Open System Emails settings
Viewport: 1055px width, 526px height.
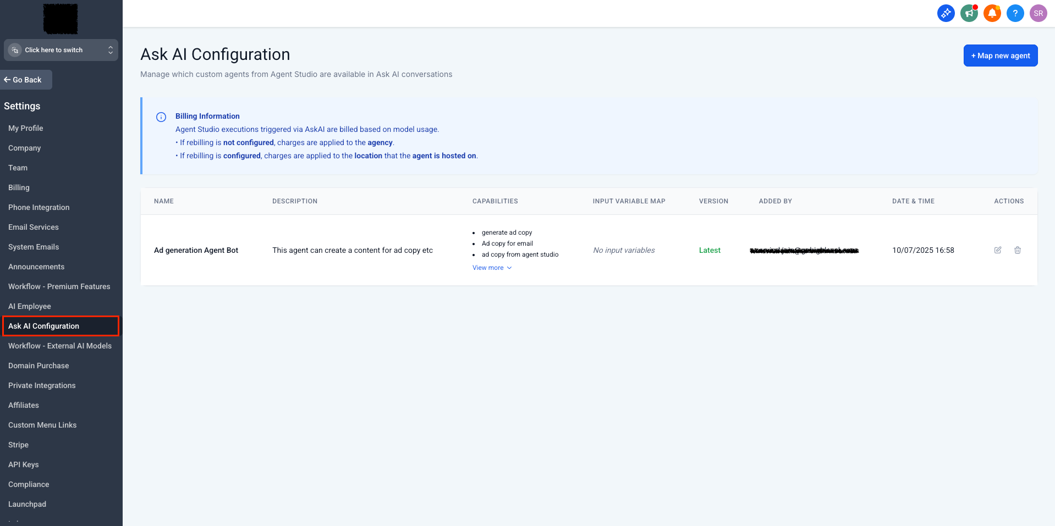(34, 247)
